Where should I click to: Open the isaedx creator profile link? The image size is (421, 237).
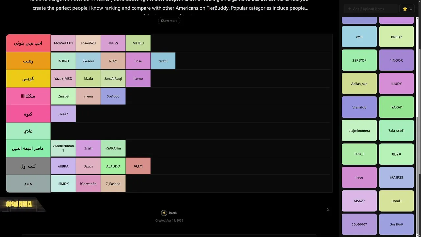173,213
